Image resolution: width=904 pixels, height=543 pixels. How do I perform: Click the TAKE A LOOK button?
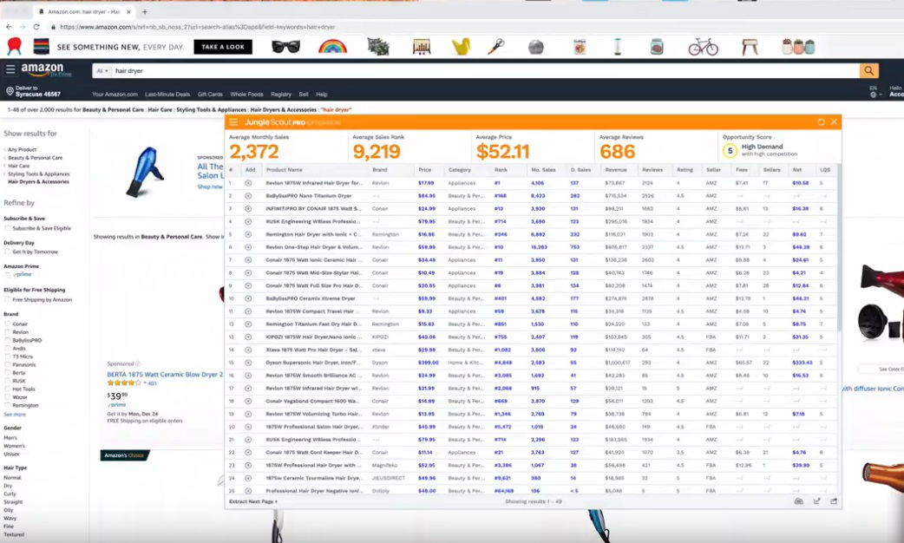[x=223, y=47]
